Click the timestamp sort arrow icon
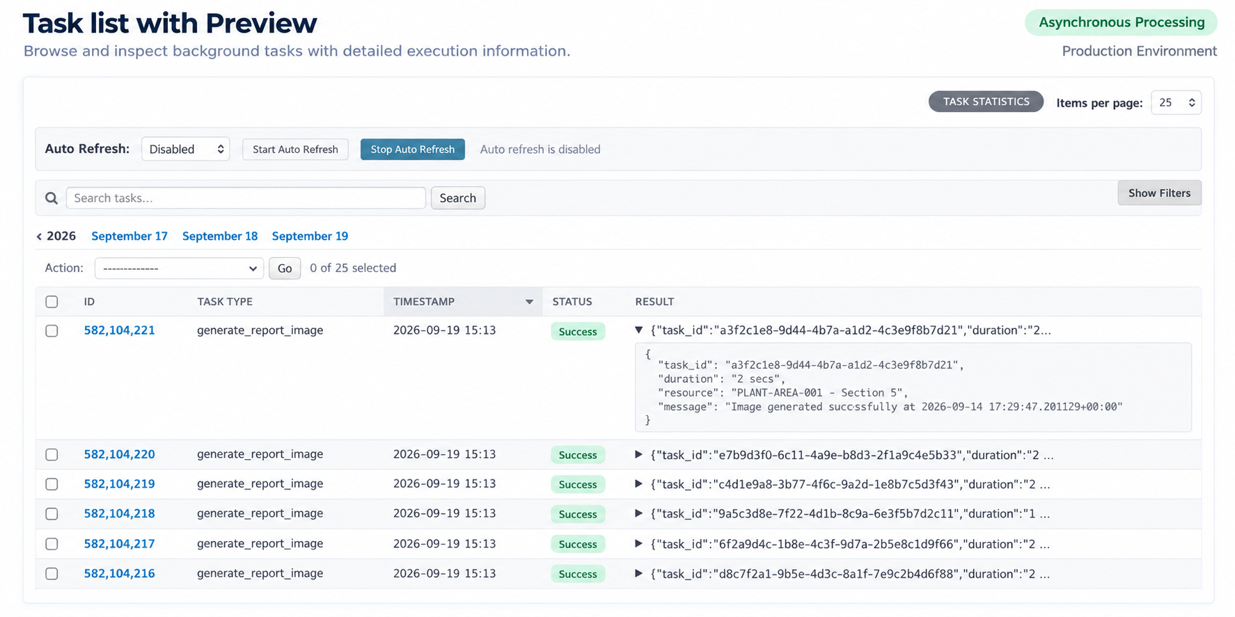This screenshot has height=617, width=1235. click(x=529, y=302)
